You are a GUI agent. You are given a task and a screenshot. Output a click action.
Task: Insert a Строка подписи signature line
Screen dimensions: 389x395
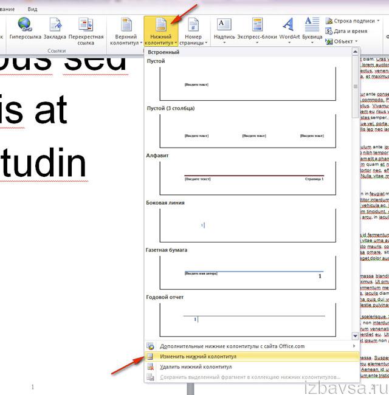pyautogui.click(x=353, y=21)
